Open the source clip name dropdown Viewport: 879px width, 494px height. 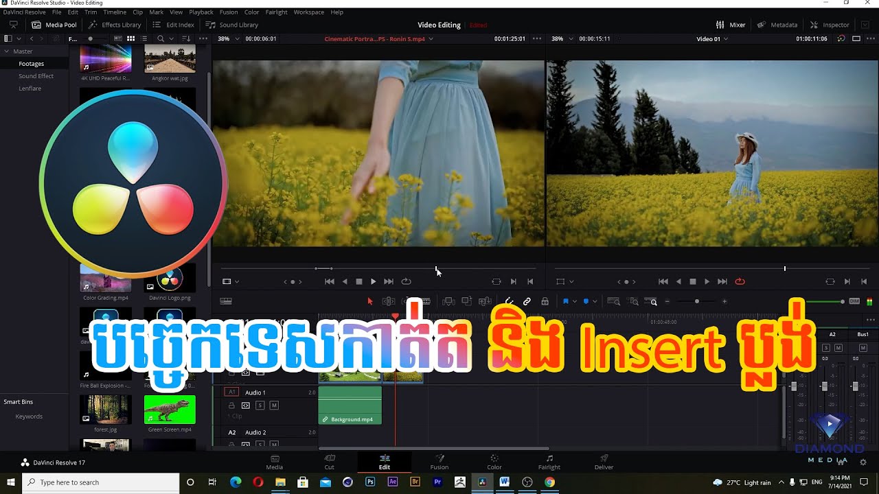pos(431,39)
